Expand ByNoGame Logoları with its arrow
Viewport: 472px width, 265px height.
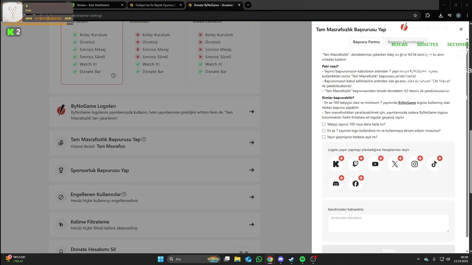click(x=251, y=112)
